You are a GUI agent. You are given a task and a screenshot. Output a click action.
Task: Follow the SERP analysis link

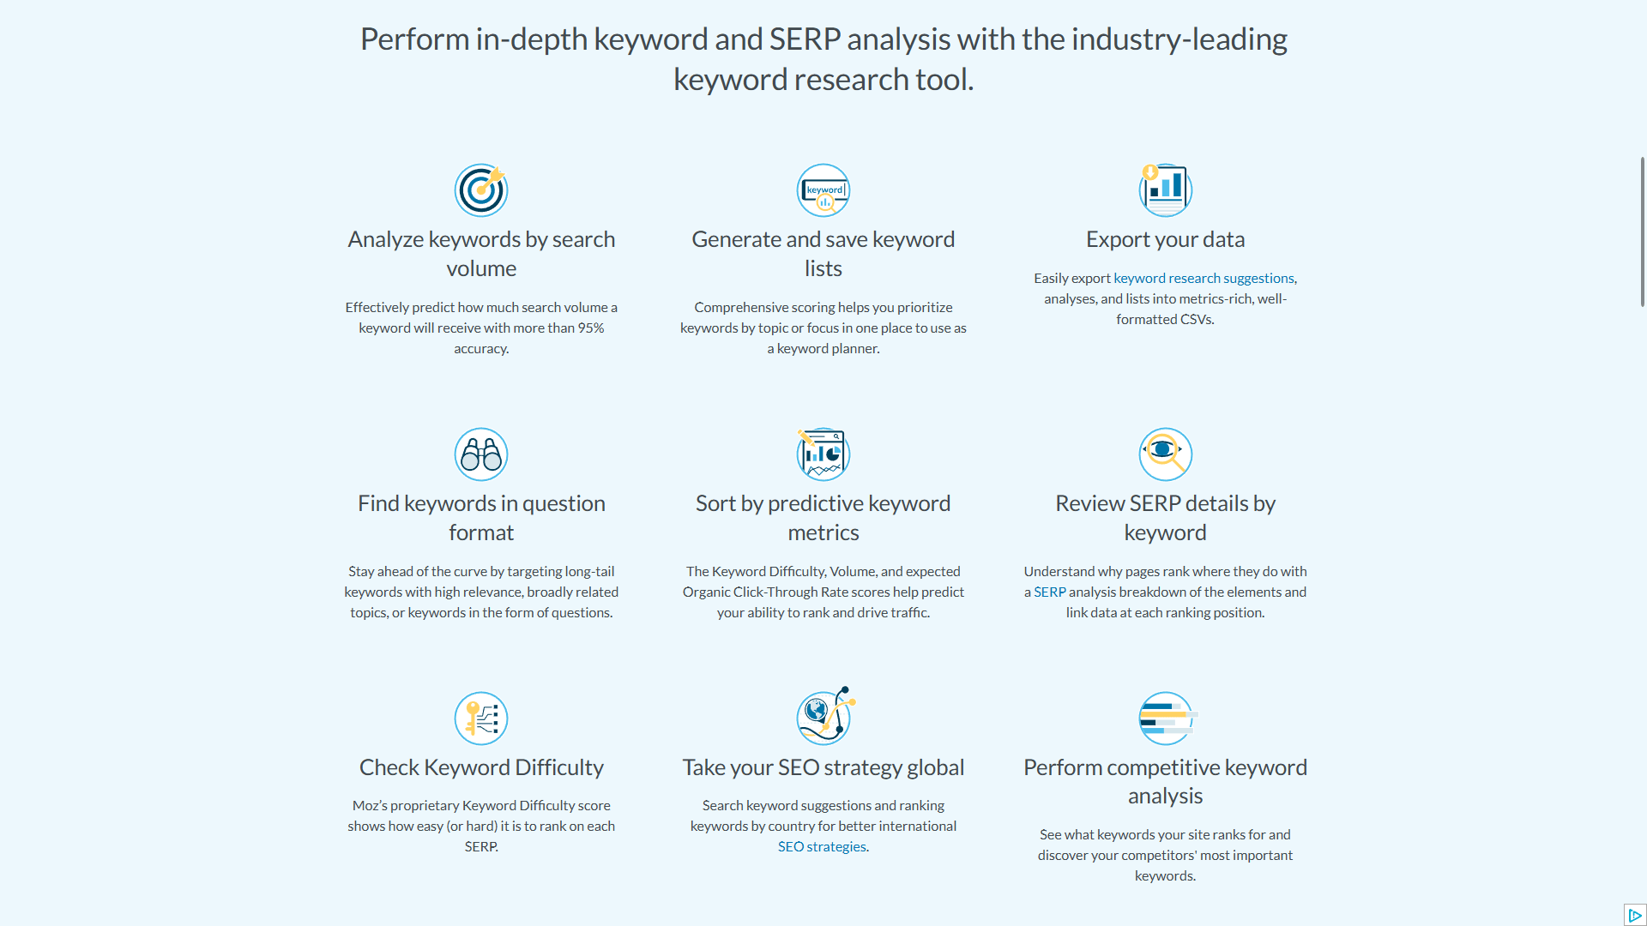pos(1050,592)
